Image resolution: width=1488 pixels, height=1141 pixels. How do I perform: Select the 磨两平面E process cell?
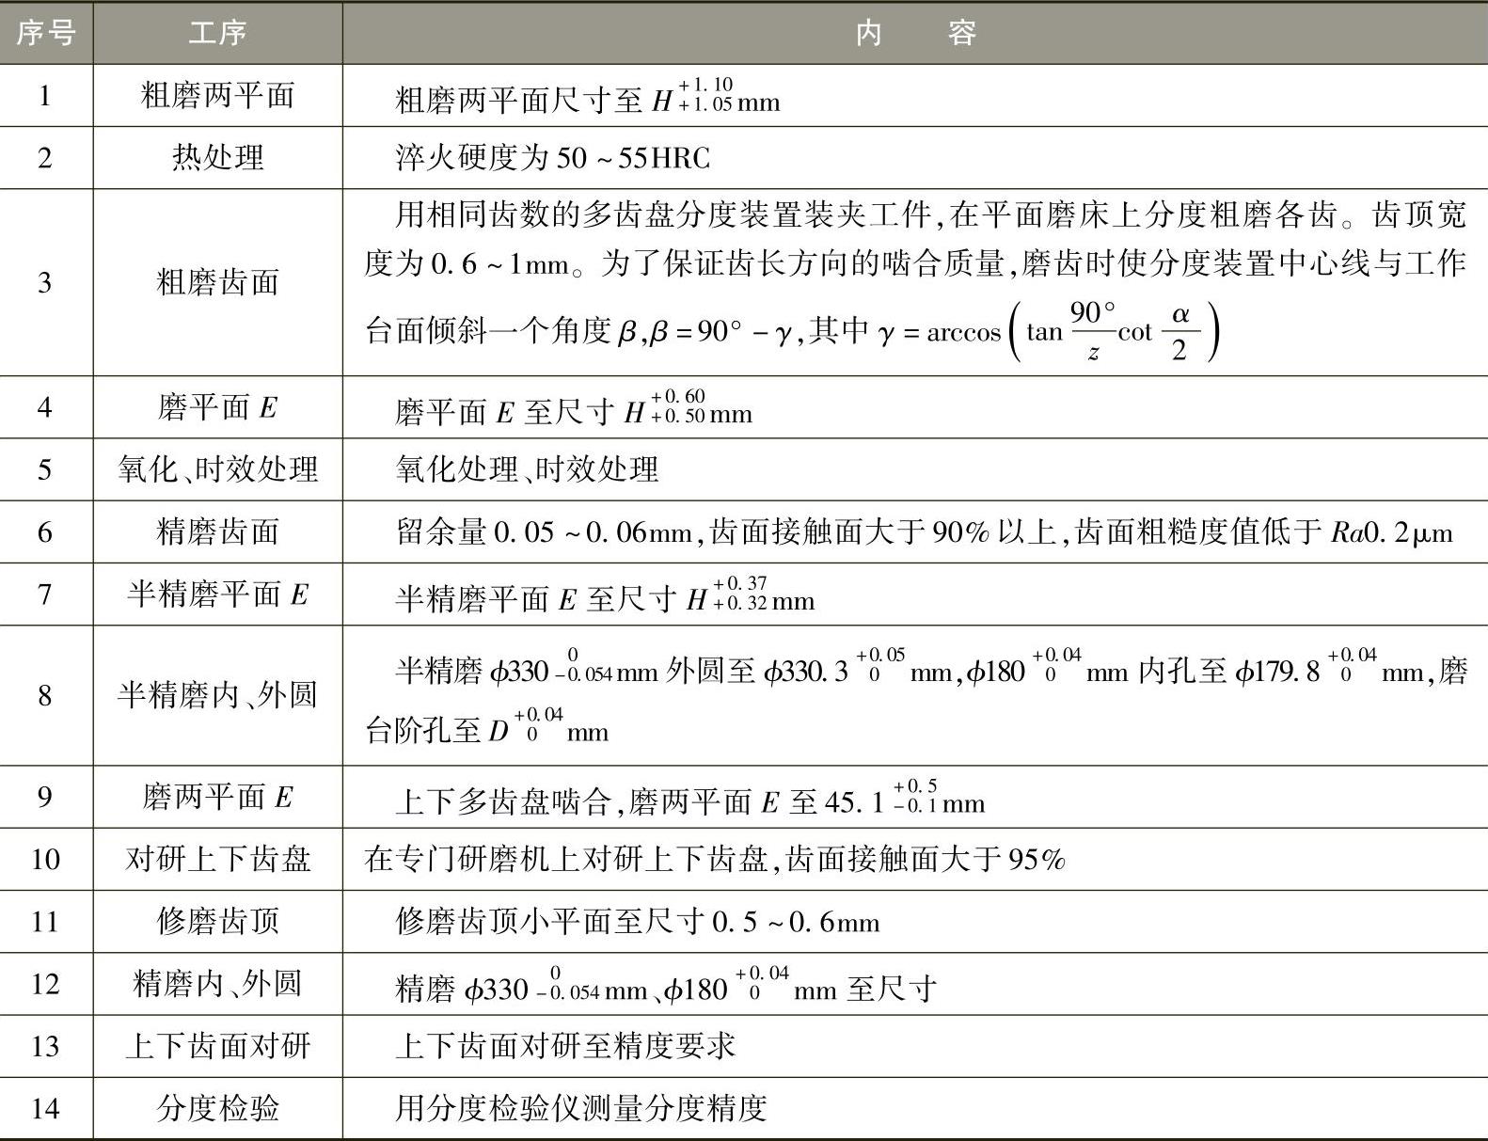tap(217, 798)
